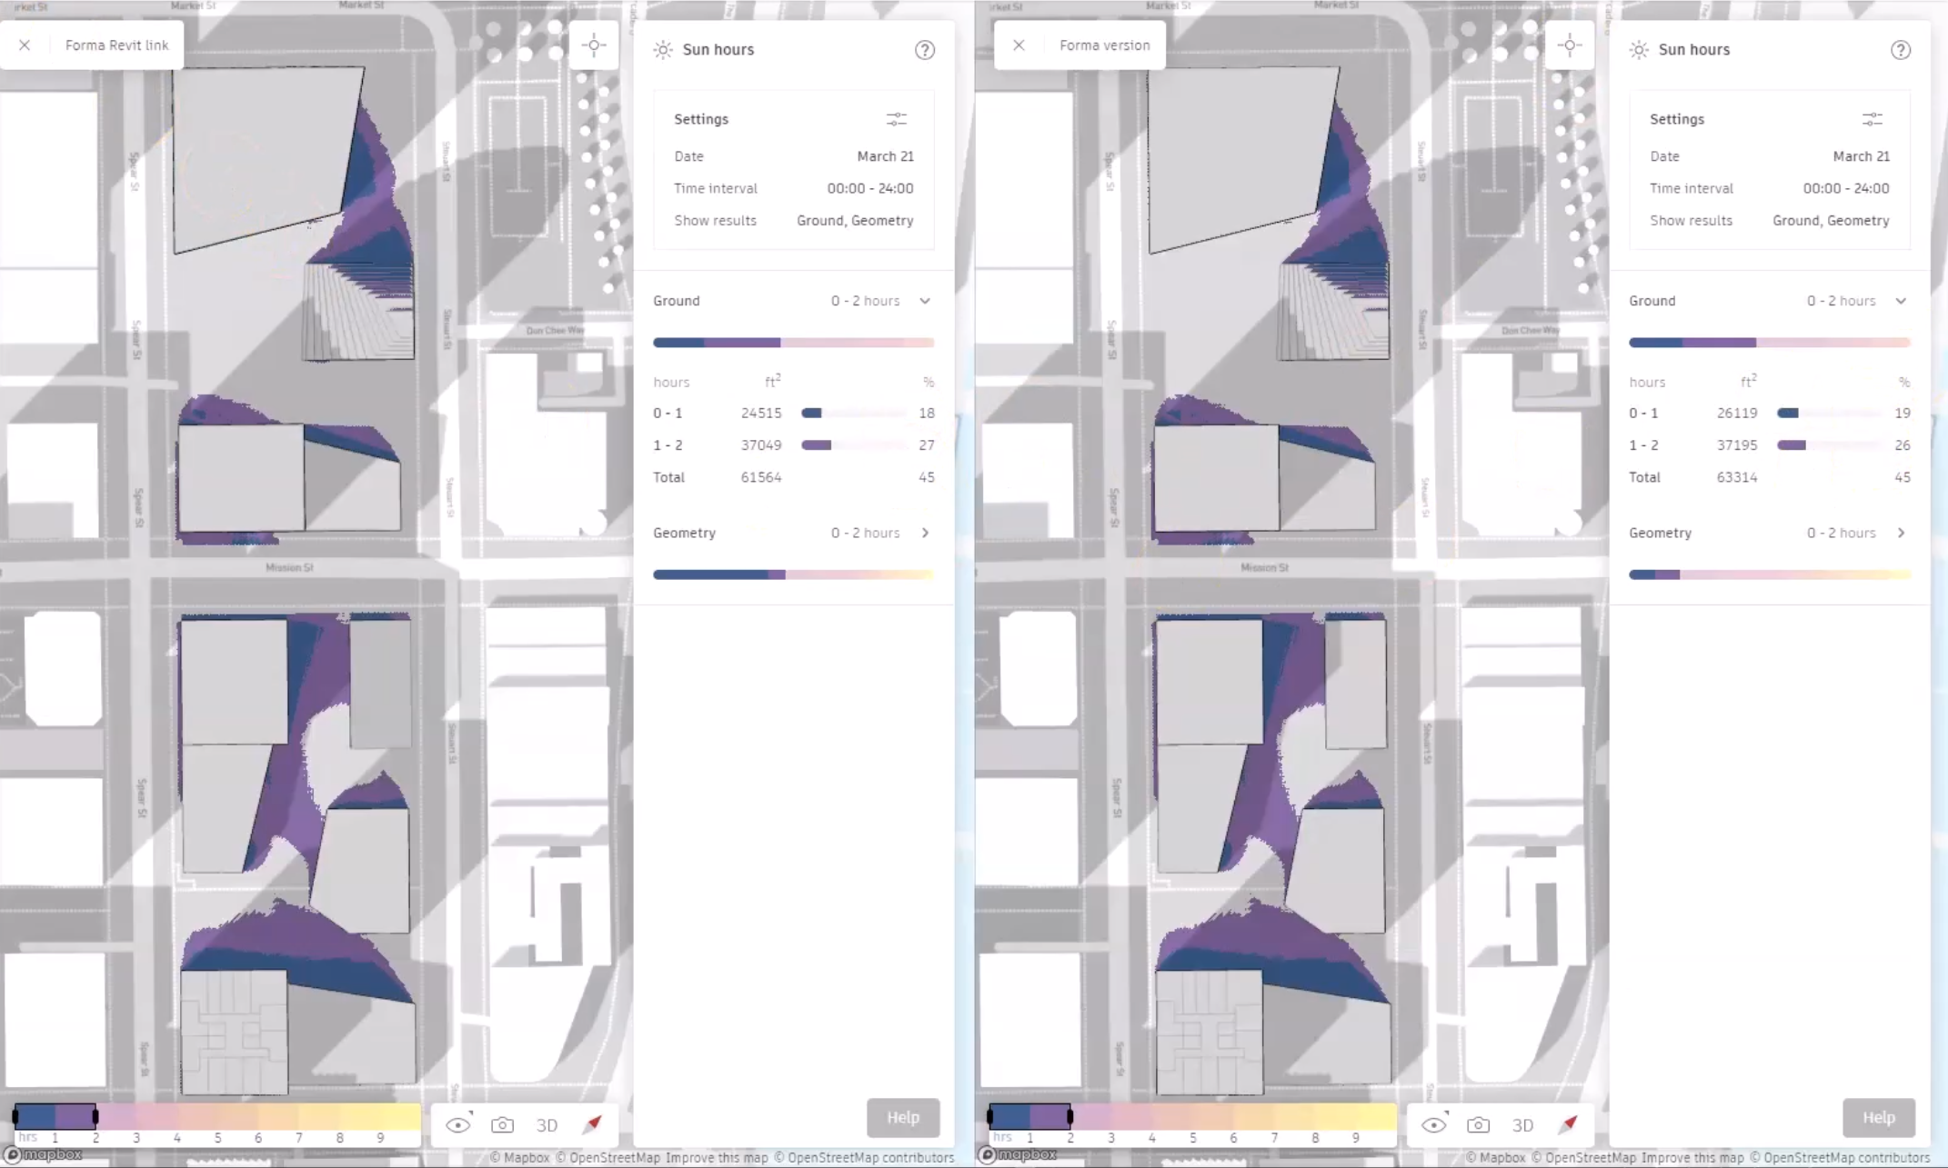Click the hours legend slider in Forma Revit link map

click(x=217, y=1116)
